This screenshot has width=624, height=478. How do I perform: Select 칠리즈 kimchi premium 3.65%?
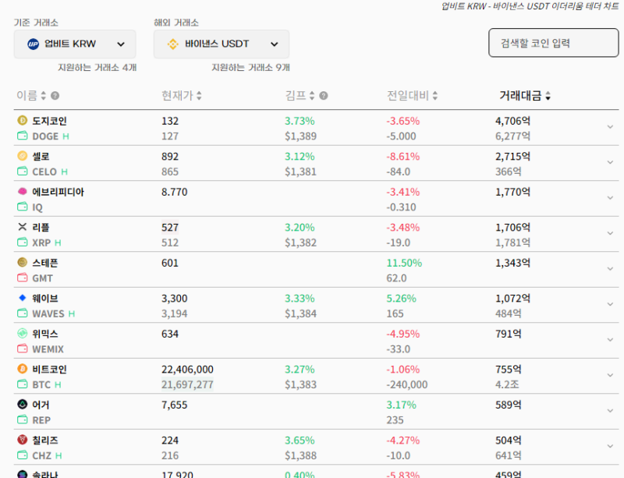300,441
